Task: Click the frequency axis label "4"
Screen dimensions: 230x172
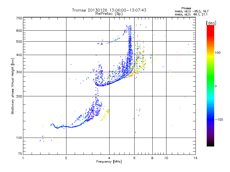Action: coord(109,158)
